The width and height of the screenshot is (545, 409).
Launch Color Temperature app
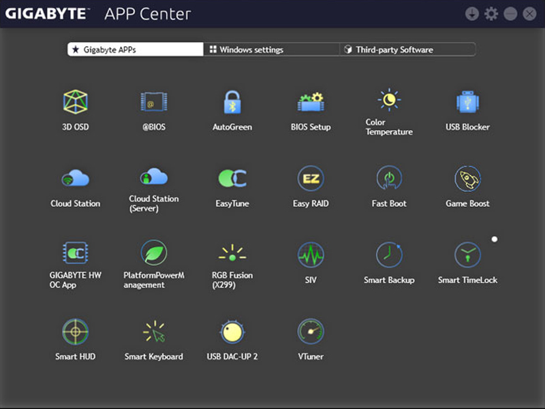click(389, 100)
